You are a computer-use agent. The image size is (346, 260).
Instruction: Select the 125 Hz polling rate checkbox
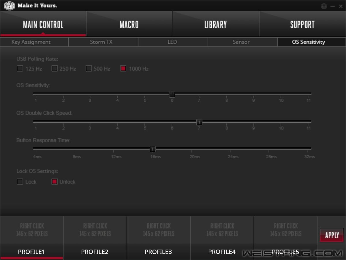tap(20, 68)
